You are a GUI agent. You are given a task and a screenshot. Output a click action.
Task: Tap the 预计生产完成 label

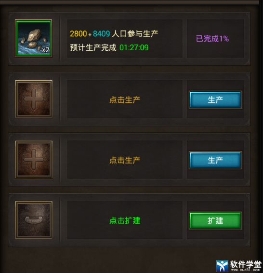point(93,47)
